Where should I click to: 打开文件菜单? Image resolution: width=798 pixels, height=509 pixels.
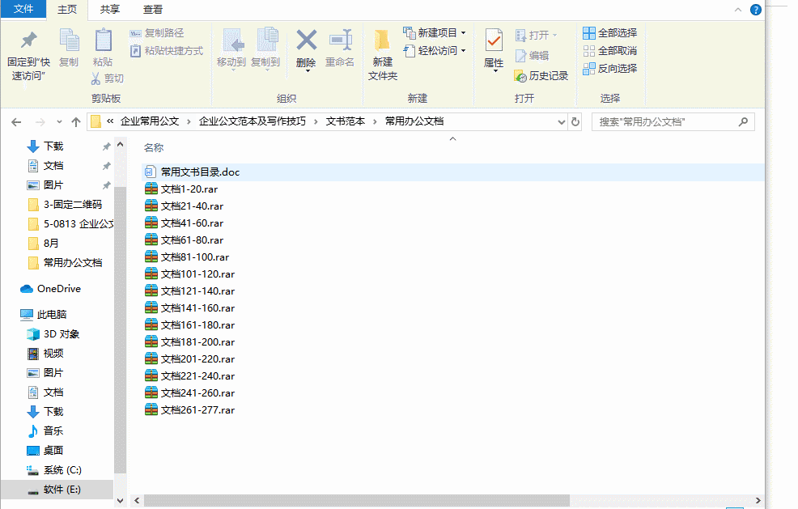point(23,10)
